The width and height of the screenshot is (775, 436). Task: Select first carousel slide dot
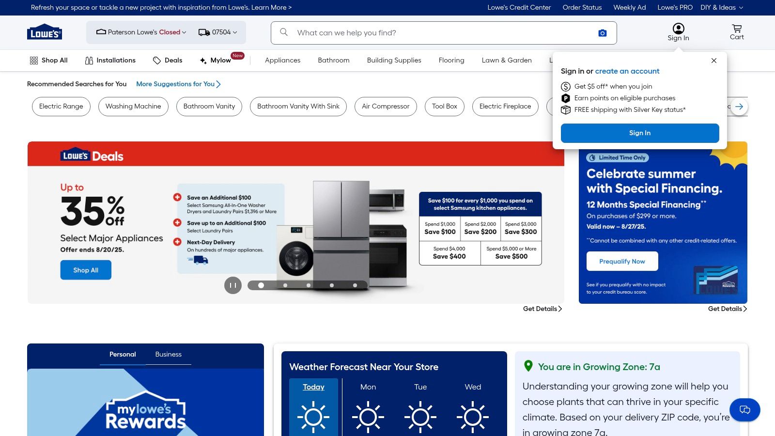[x=261, y=285]
